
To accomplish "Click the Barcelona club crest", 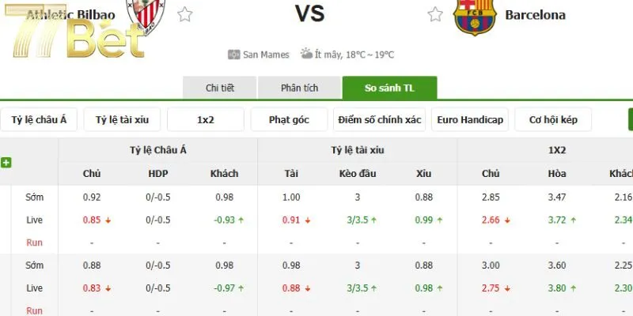I will 474,16.
